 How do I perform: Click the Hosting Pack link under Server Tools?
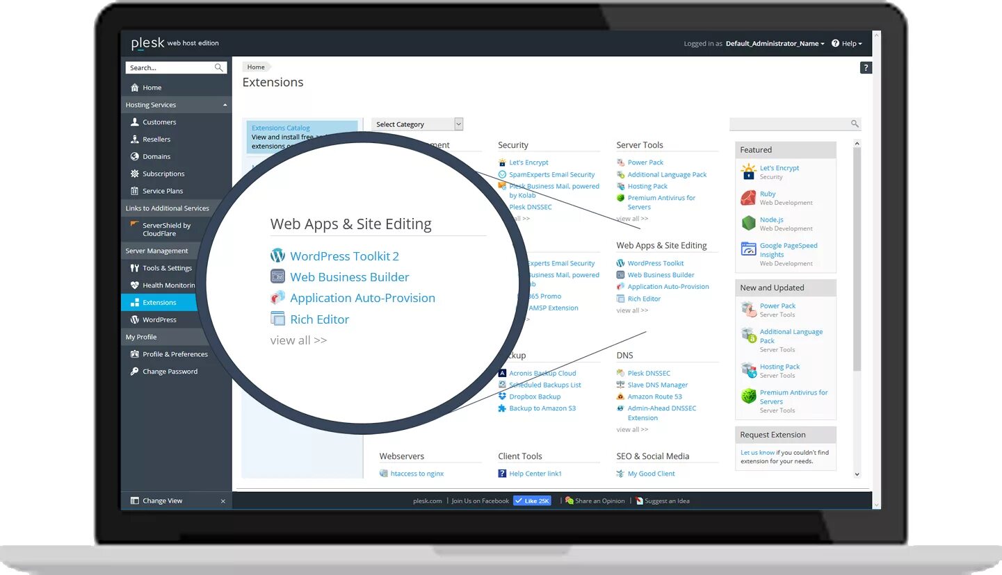tap(647, 186)
